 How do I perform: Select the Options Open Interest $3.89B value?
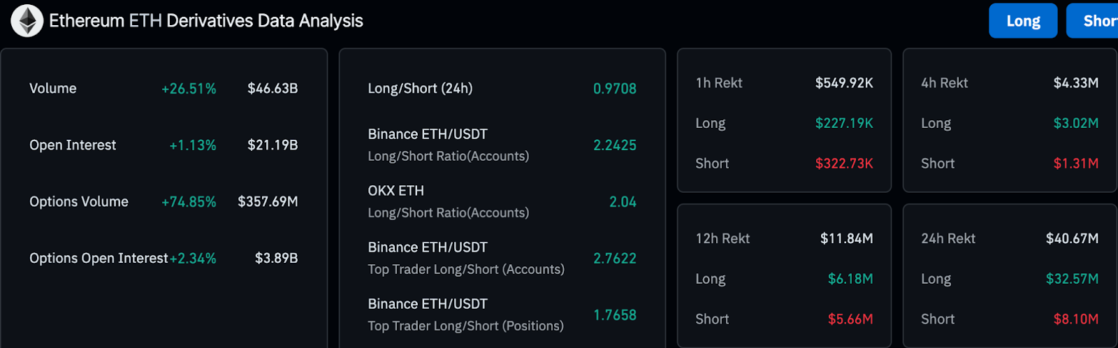click(x=276, y=259)
